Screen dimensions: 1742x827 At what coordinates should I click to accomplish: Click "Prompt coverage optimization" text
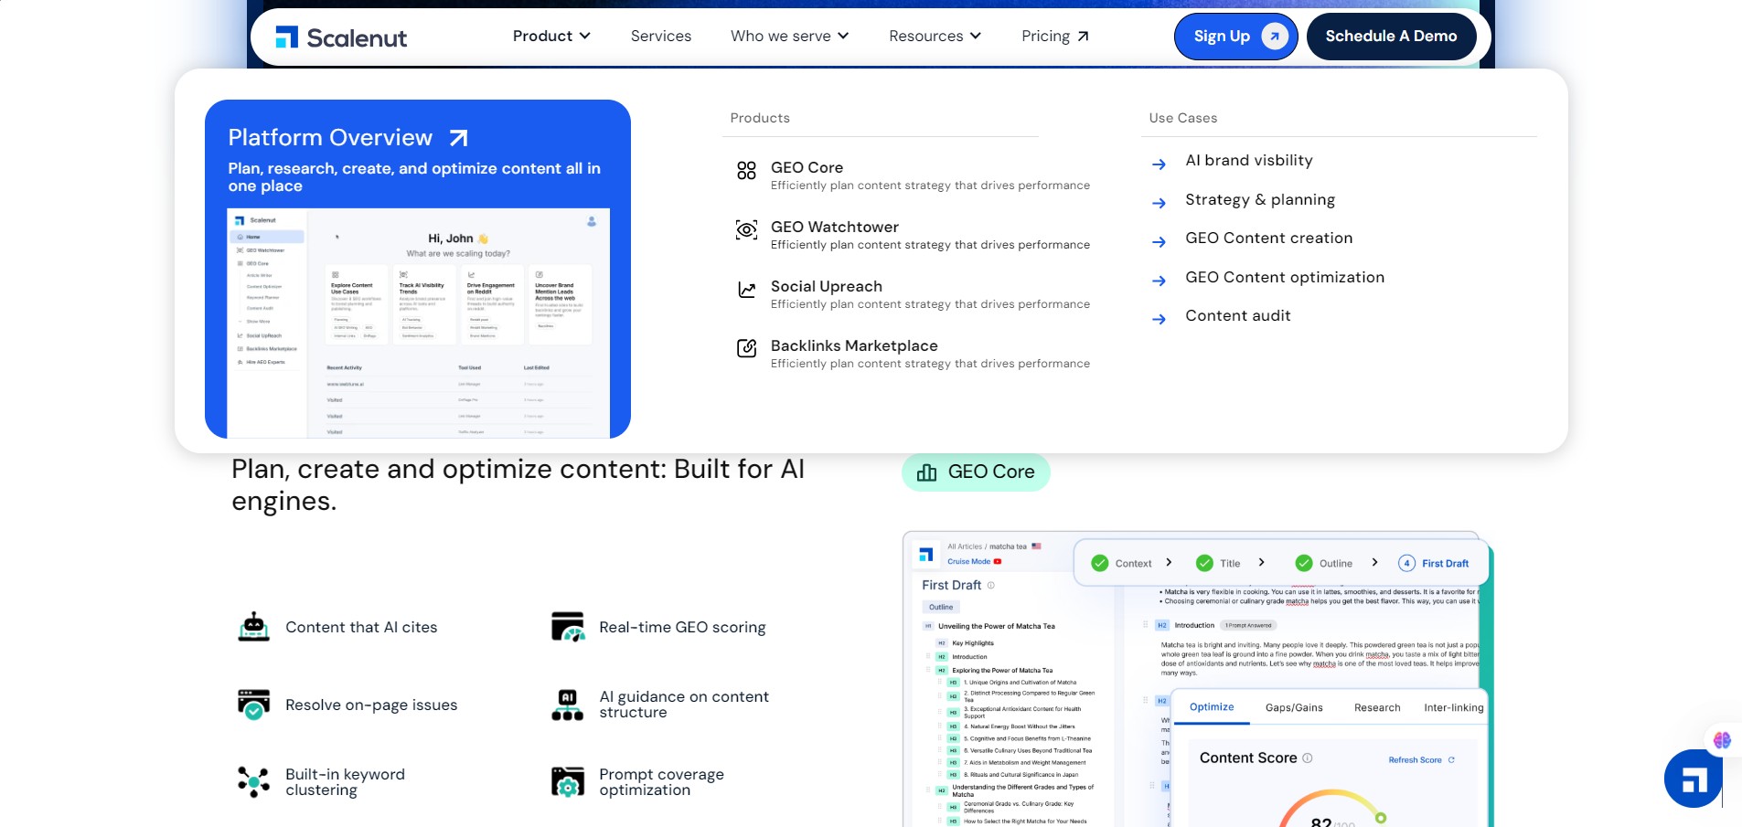[661, 782]
